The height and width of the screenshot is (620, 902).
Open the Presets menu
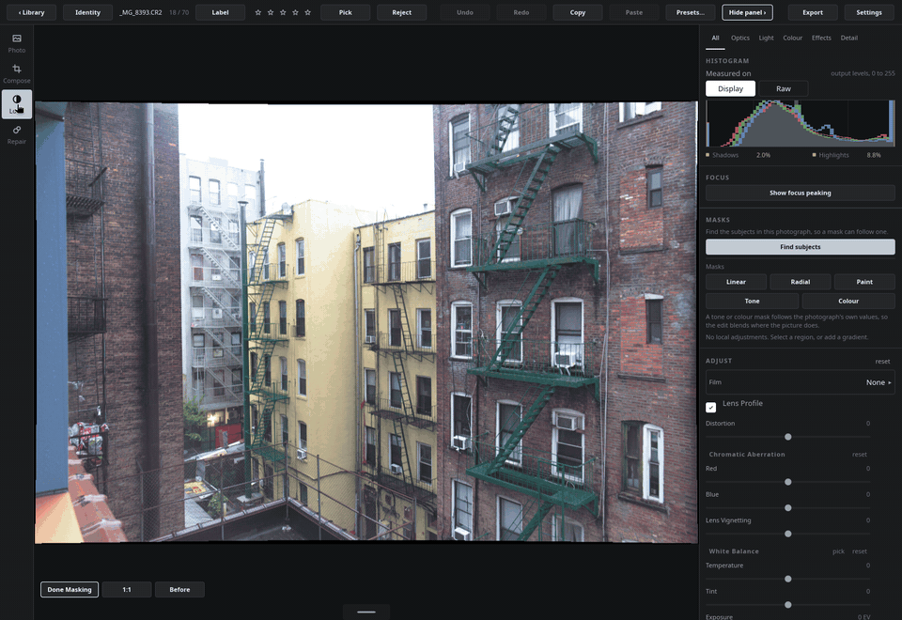690,12
